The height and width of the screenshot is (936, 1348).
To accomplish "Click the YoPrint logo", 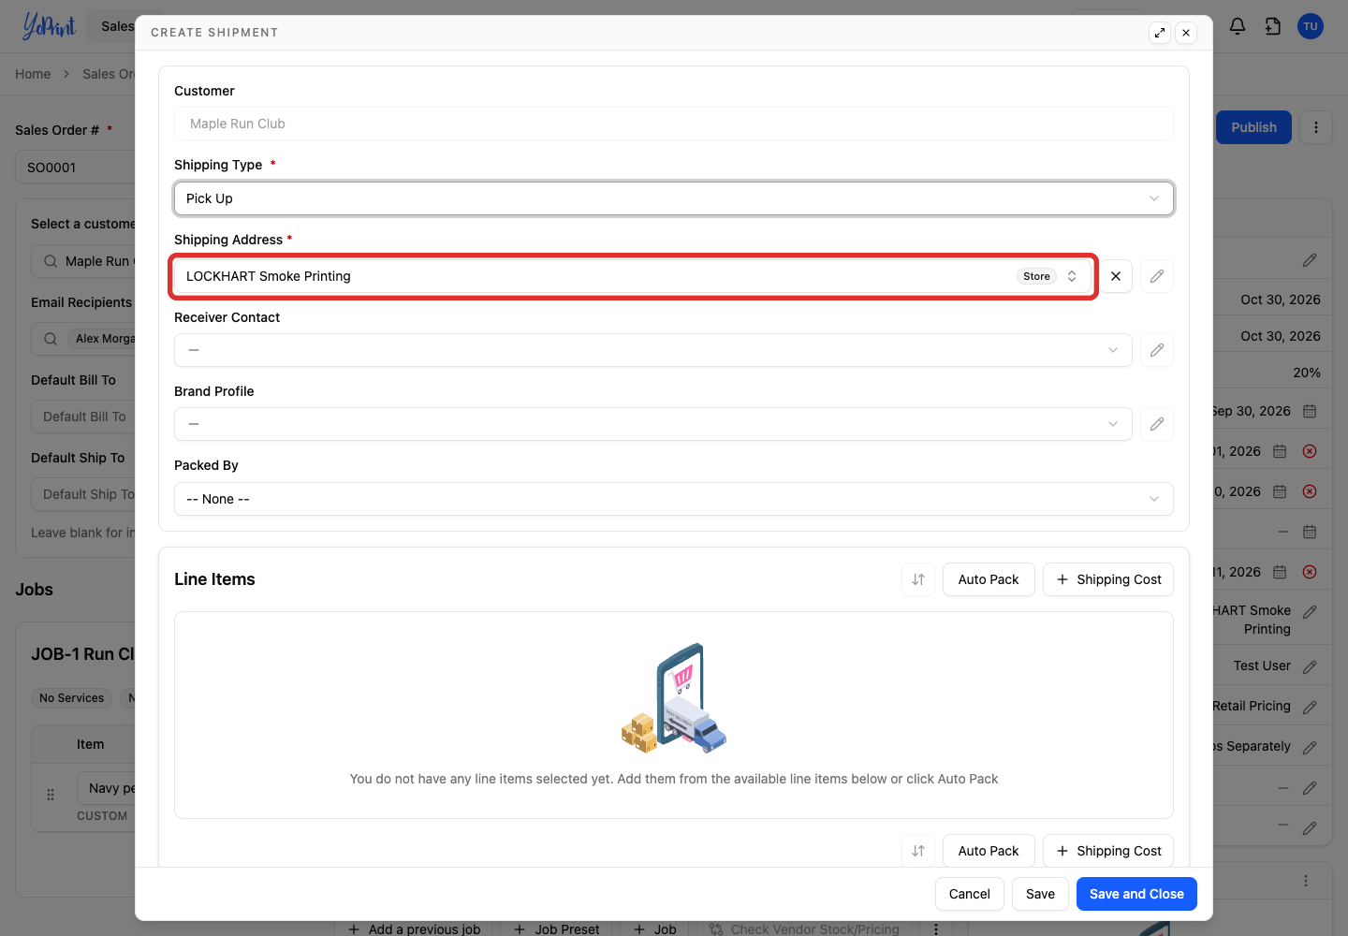I will coord(49,26).
